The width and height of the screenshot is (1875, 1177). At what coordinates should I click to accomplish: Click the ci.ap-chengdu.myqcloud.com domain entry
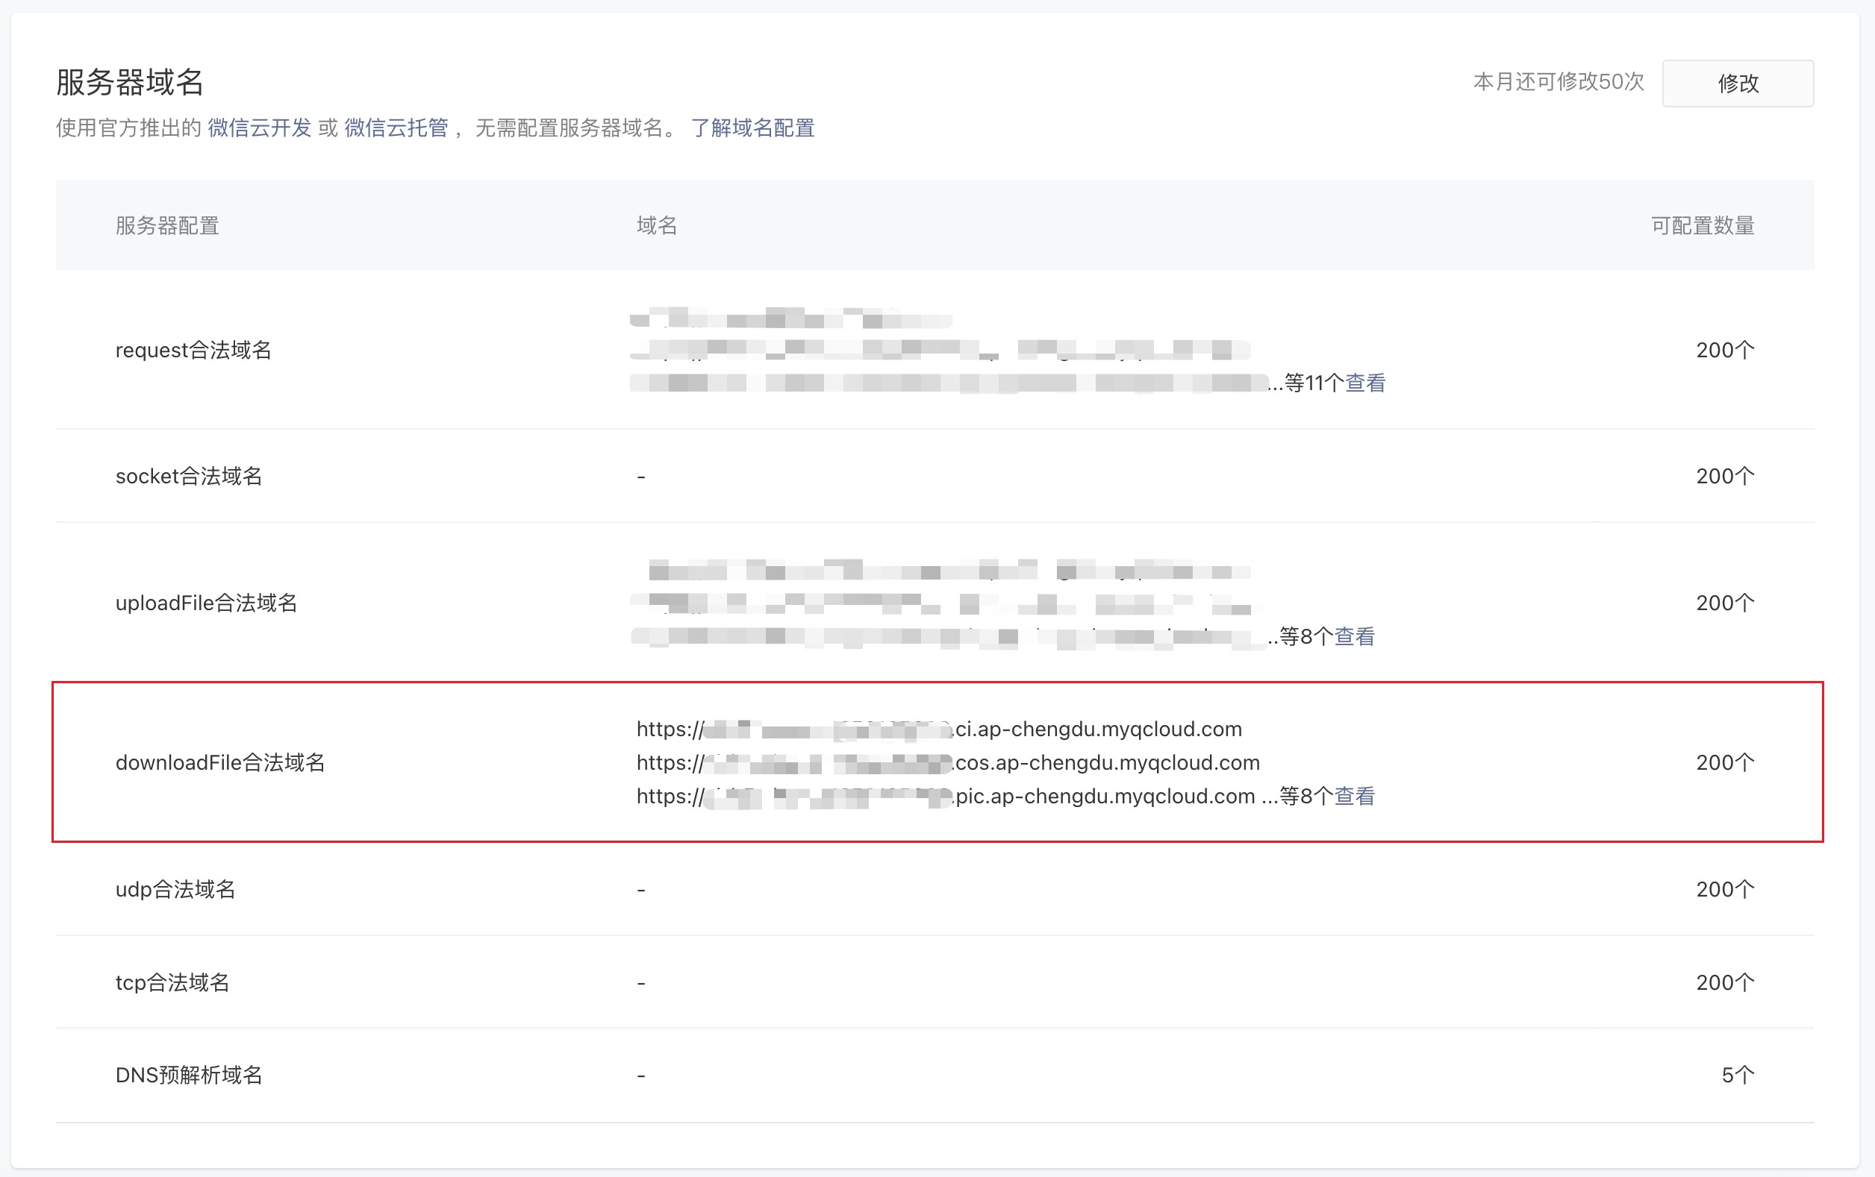pyautogui.click(x=939, y=729)
